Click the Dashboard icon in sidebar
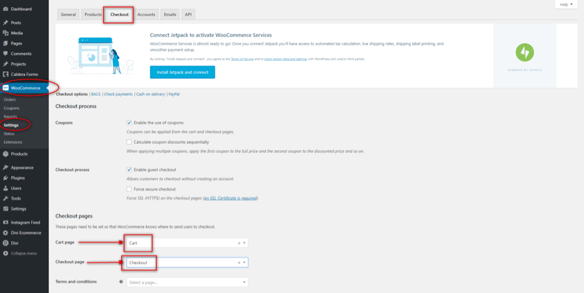584x293 pixels. [x=5, y=9]
